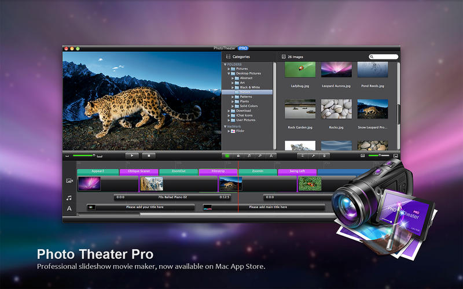The width and height of the screenshot is (463, 289).
Task: Open the music note library tab
Action: tap(249, 155)
